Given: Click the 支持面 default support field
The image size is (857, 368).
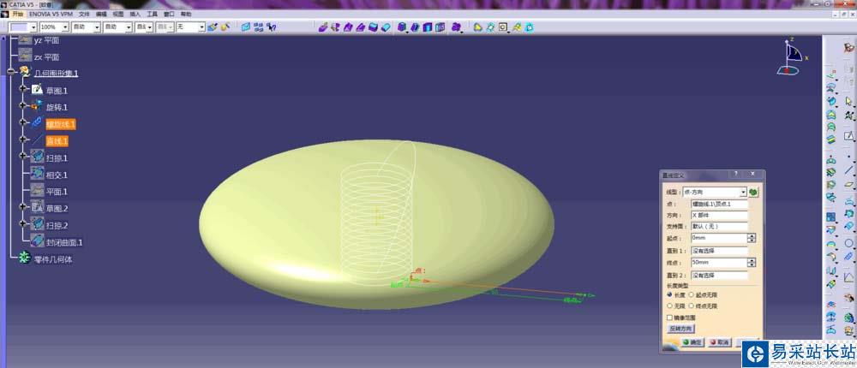Looking at the screenshot, I should click(x=719, y=226).
